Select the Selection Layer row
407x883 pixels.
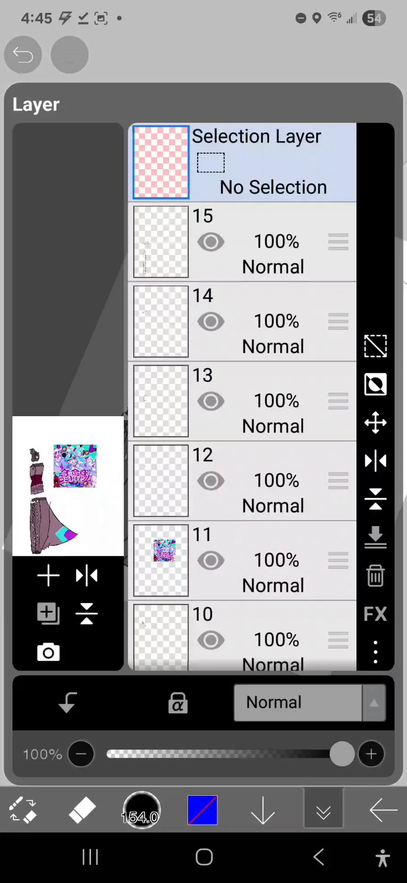(243, 162)
